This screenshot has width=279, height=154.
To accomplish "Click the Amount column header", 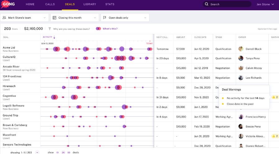I will 181,37.
